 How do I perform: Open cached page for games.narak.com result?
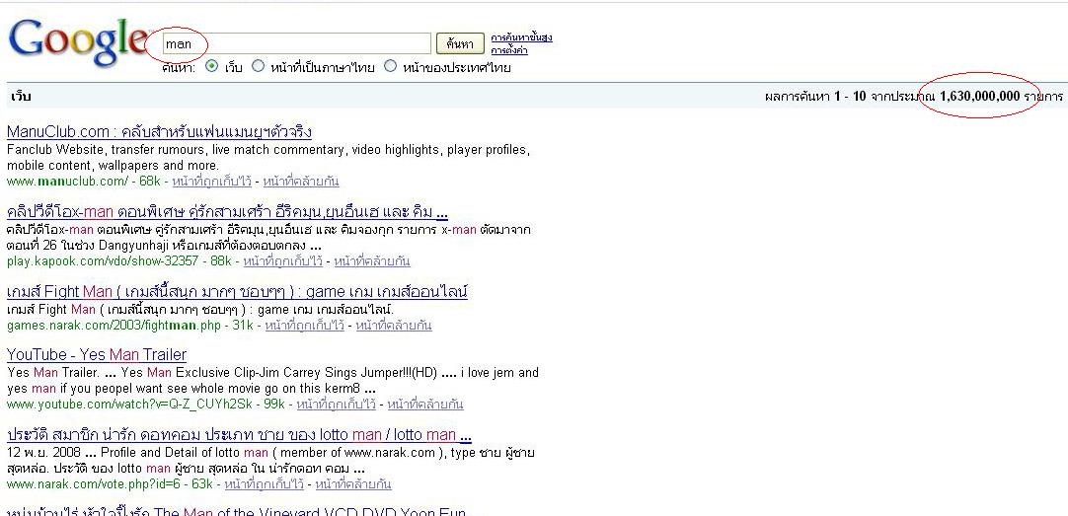[x=304, y=326]
